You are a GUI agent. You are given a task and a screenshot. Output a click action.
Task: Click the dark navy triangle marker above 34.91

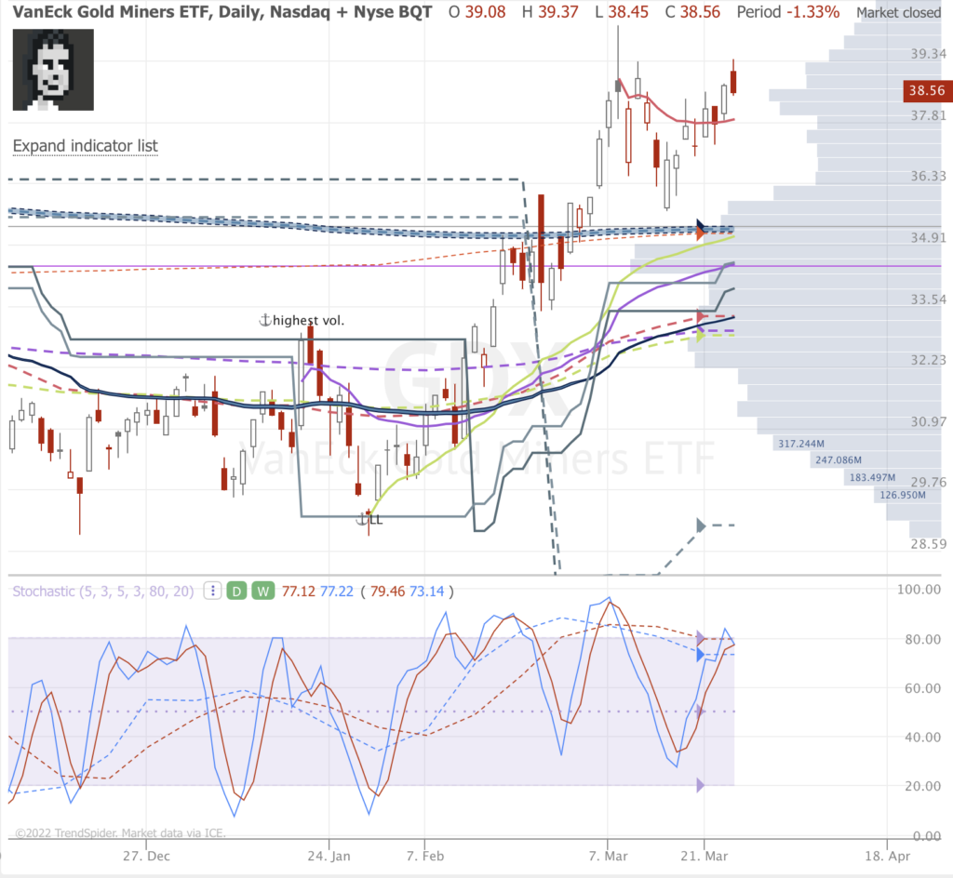[700, 224]
